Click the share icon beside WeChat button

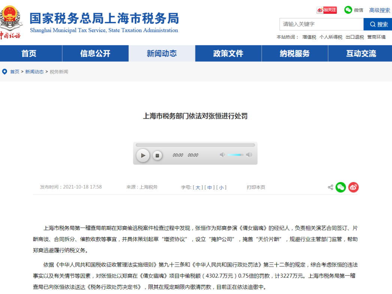point(330,187)
